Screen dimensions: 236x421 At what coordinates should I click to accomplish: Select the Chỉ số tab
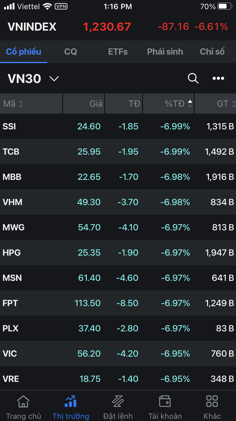tap(212, 51)
